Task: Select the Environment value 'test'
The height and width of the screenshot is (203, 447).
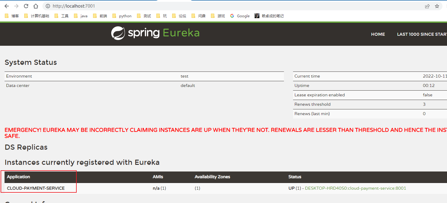Action: point(185,76)
